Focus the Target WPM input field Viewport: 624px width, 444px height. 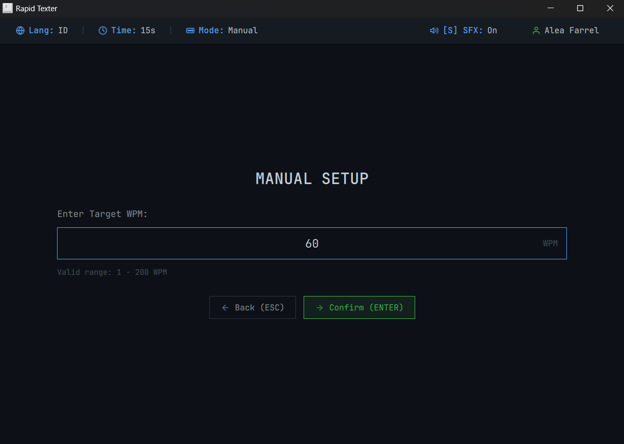[x=312, y=243]
